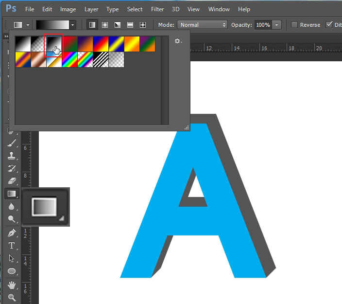Pick the Orange, Yellow, Orange gradient preset
This screenshot has height=304, width=342.
pos(132,44)
